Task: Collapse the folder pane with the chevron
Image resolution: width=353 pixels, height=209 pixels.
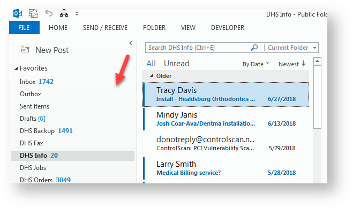Action: (131, 43)
